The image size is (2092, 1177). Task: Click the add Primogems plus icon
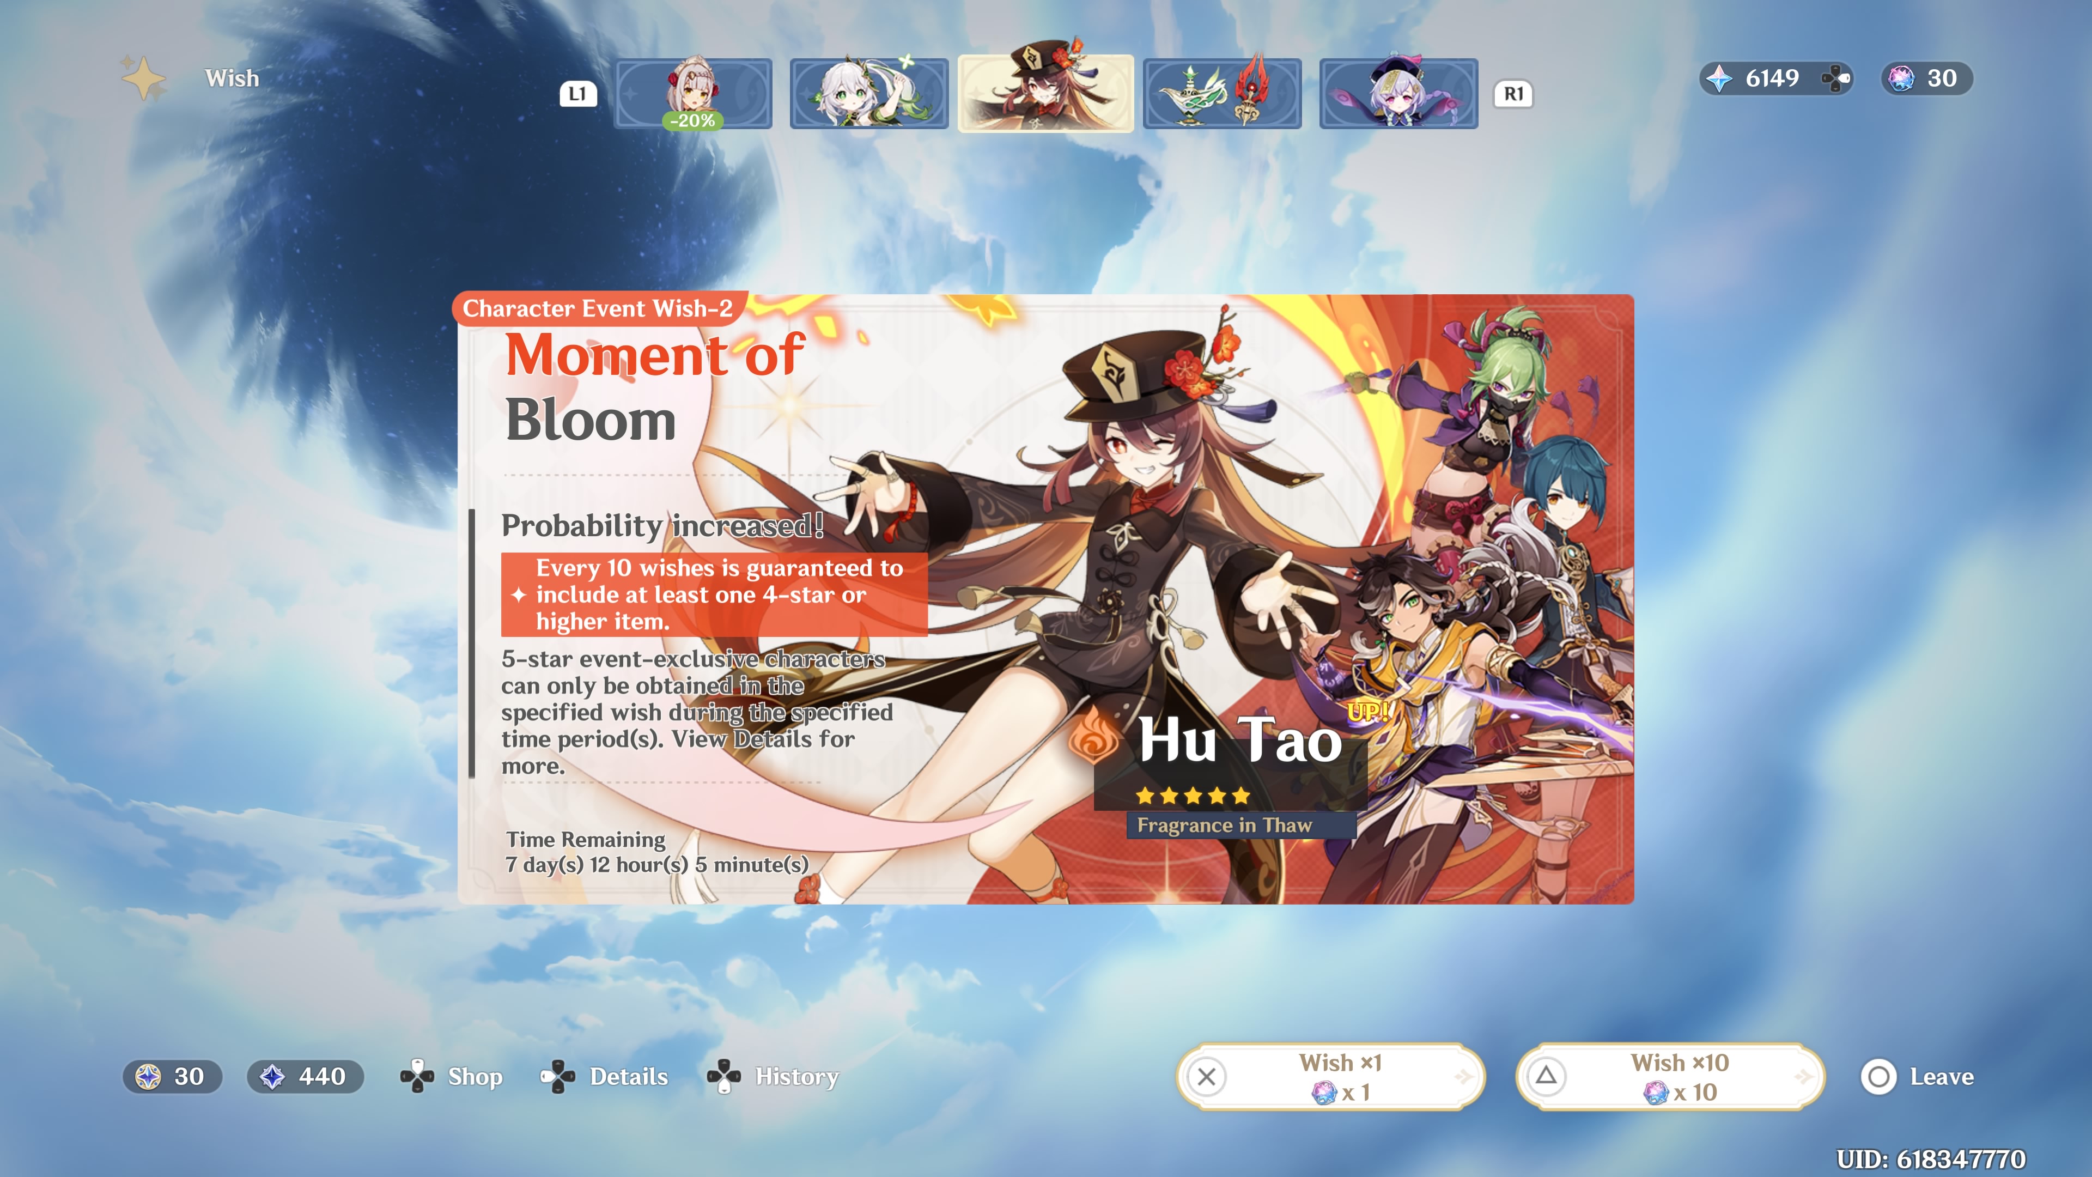coord(1835,79)
